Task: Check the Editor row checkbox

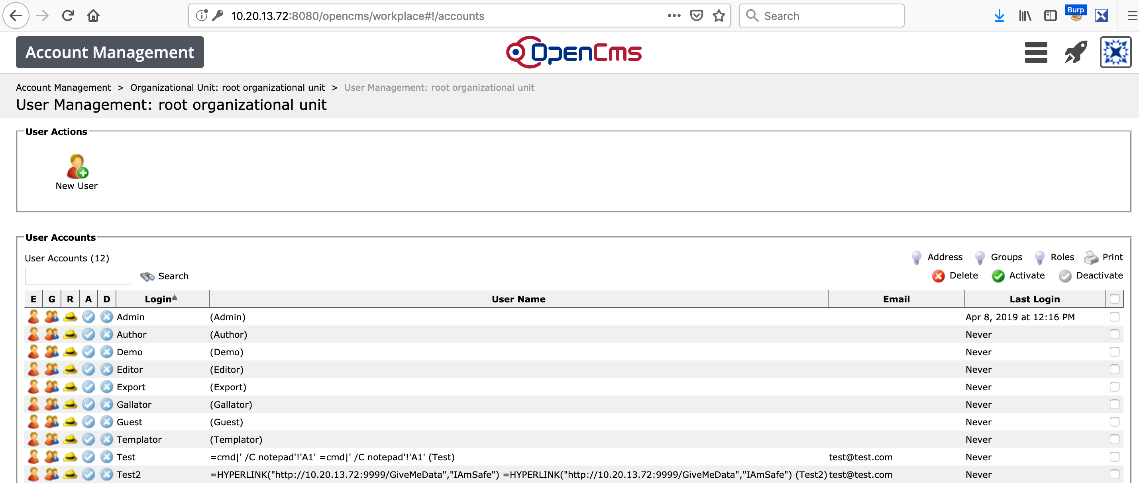Action: [x=1114, y=370]
